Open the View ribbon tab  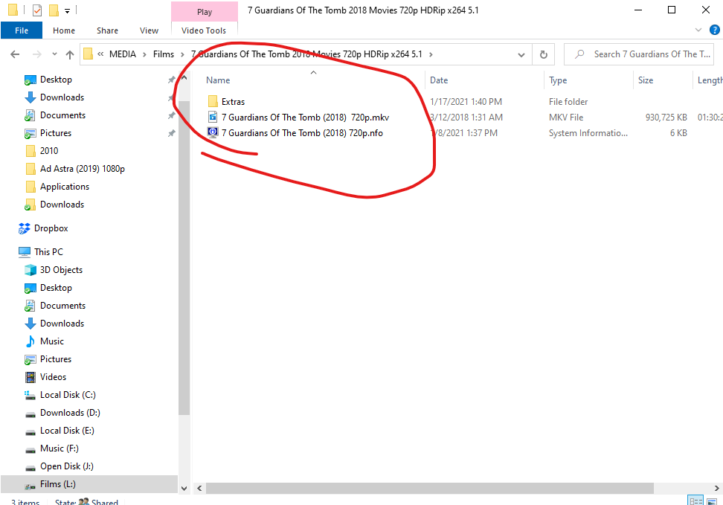click(149, 30)
